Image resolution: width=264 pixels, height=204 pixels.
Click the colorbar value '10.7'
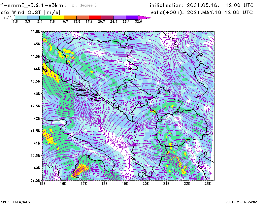(64, 21)
